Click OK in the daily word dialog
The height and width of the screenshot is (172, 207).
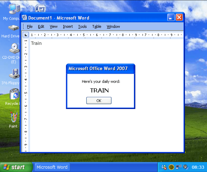point(99,100)
